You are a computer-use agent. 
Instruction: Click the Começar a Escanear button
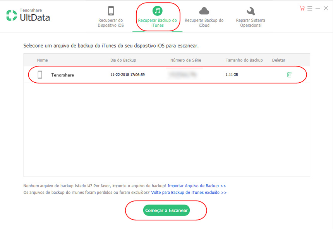pyautogui.click(x=166, y=210)
